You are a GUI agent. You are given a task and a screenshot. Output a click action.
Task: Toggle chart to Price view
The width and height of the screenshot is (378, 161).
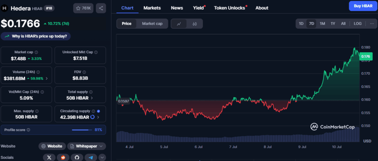pyautogui.click(x=127, y=24)
